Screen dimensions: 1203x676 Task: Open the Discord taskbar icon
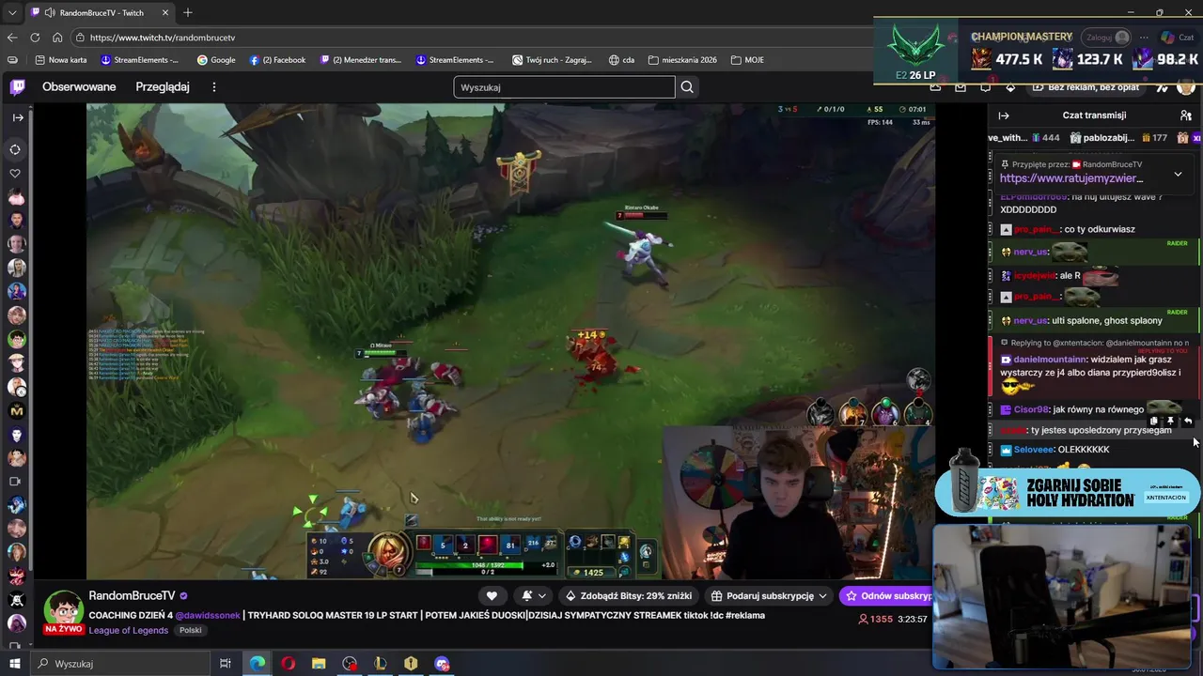coord(442,664)
